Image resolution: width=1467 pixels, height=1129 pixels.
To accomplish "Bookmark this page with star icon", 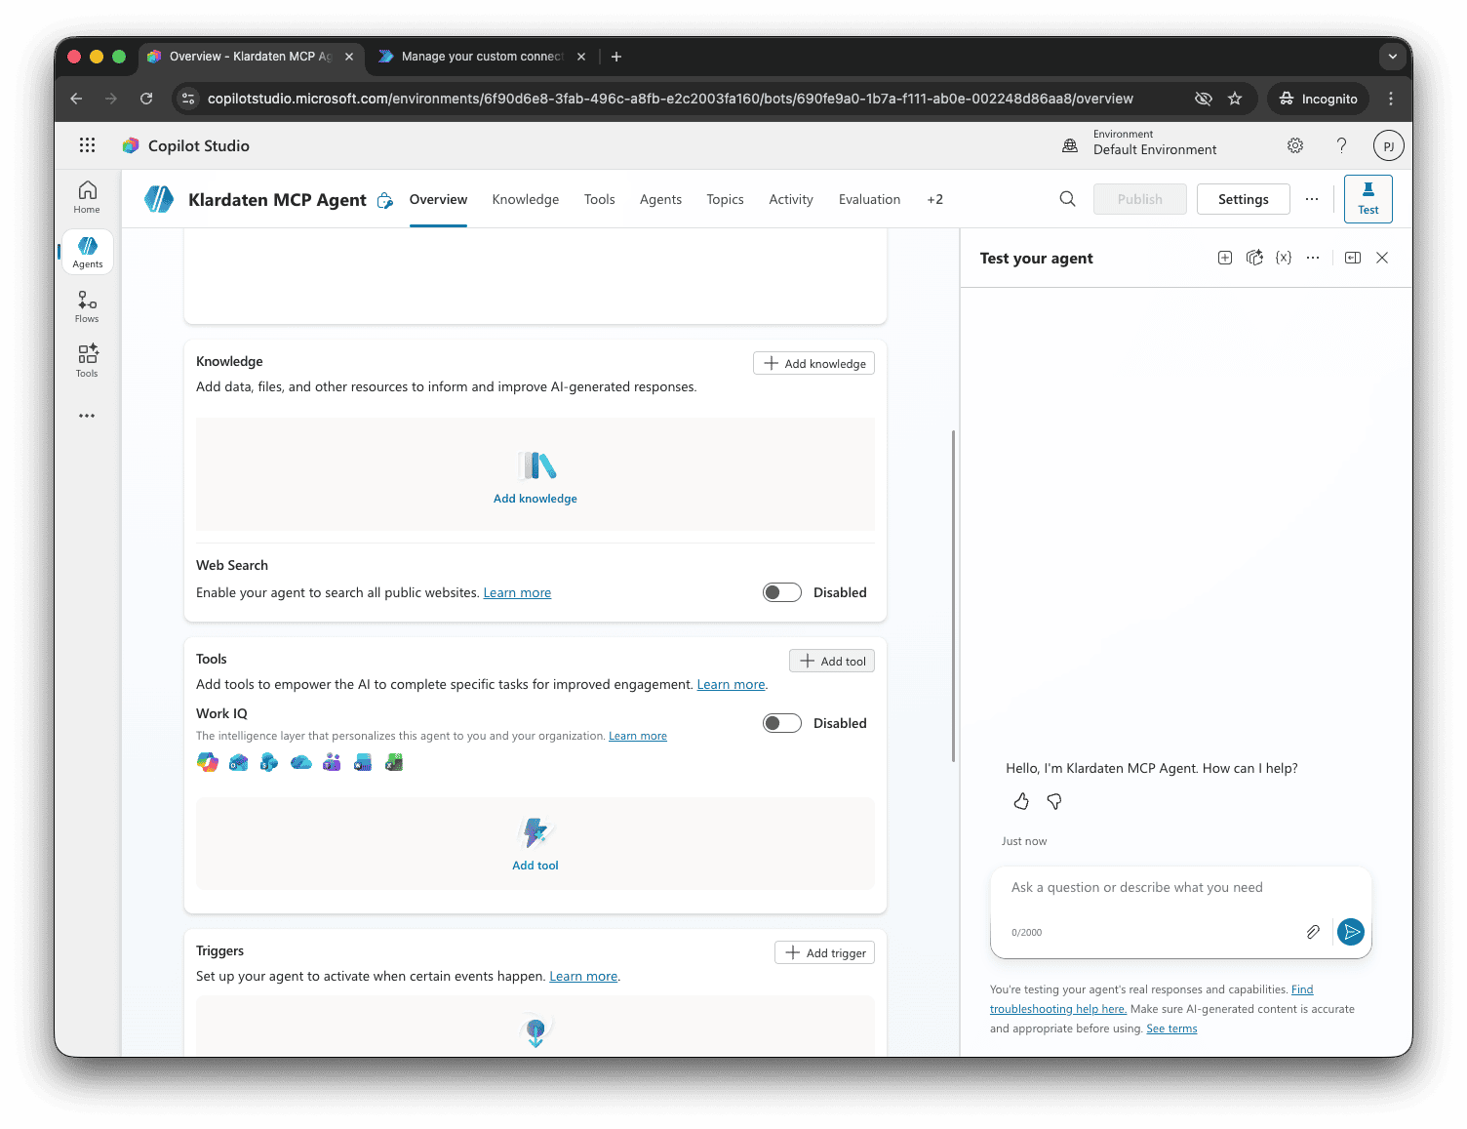I will coord(1235,99).
